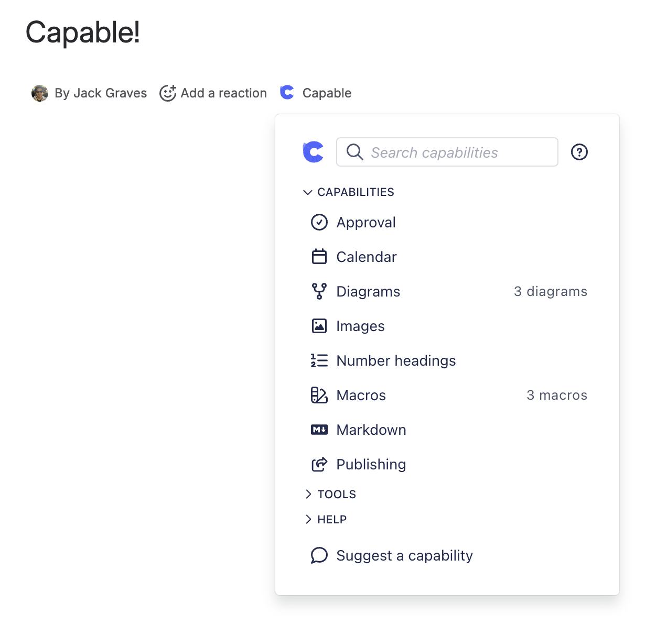667x636 pixels.
Task: Click the Publishing share icon
Action: pyautogui.click(x=319, y=464)
